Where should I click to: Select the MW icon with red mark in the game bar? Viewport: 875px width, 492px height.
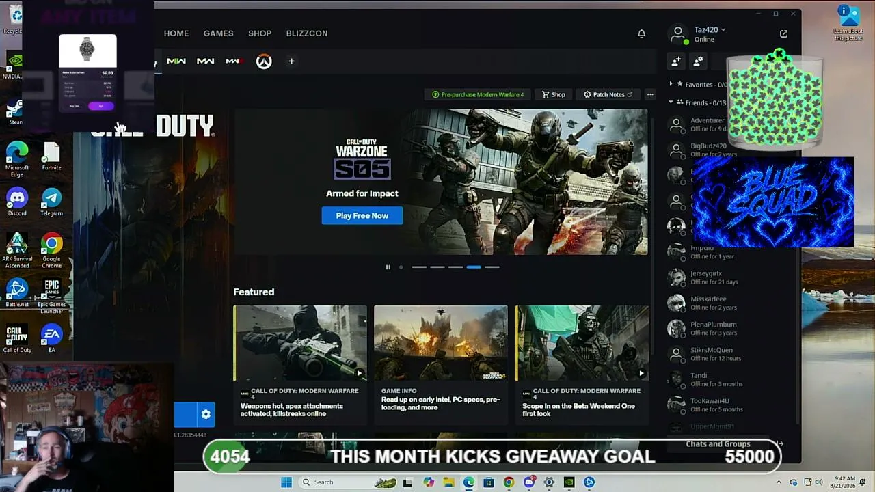point(233,61)
